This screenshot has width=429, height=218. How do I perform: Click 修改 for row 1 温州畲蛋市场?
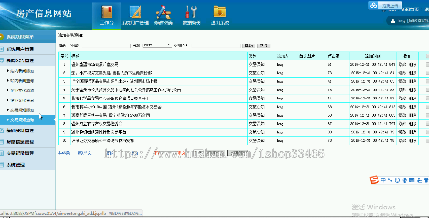[x=402, y=64]
